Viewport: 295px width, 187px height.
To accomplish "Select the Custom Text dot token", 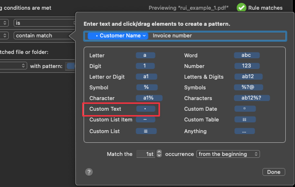I will tap(146, 109).
